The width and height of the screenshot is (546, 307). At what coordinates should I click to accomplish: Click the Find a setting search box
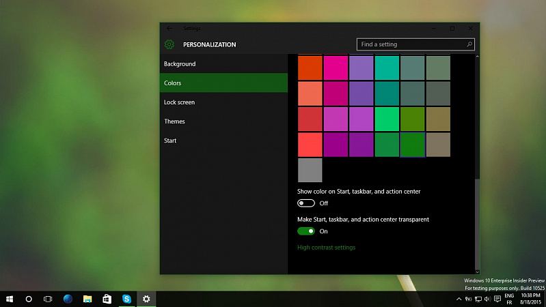pyautogui.click(x=415, y=44)
